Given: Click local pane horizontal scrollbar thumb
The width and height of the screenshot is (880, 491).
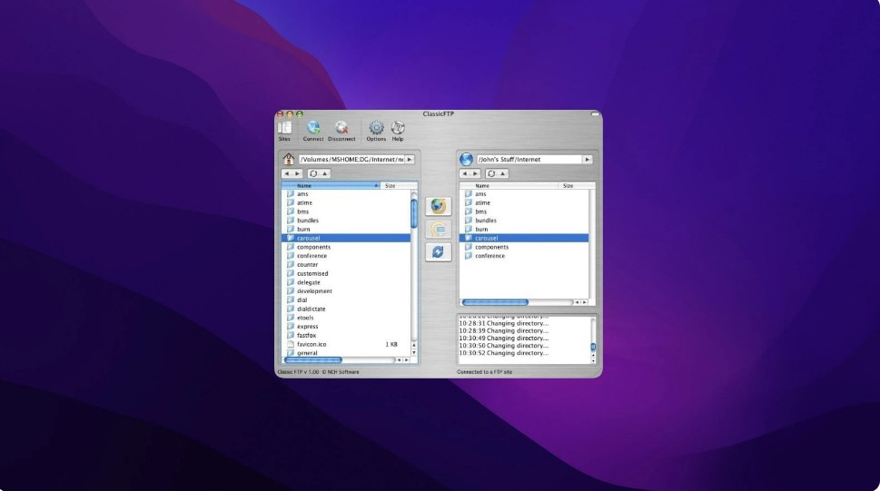Looking at the screenshot, I should coord(313,360).
